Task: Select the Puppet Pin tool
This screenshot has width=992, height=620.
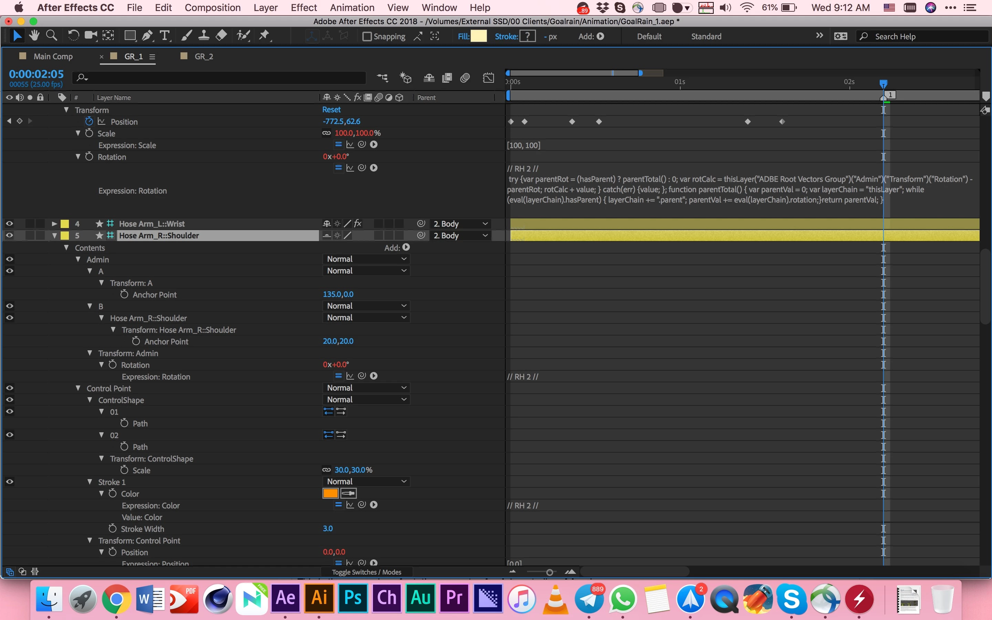Action: tap(265, 36)
